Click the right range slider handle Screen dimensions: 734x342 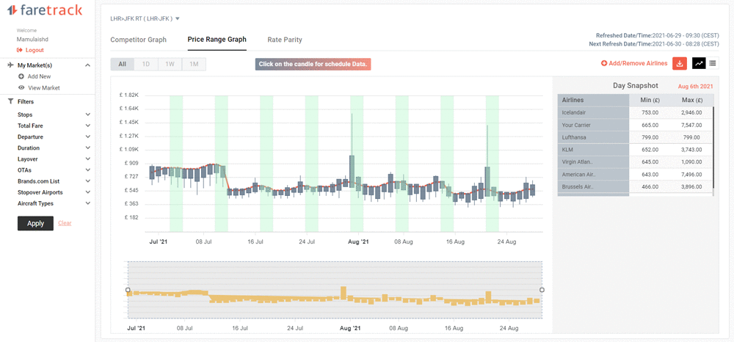point(542,290)
